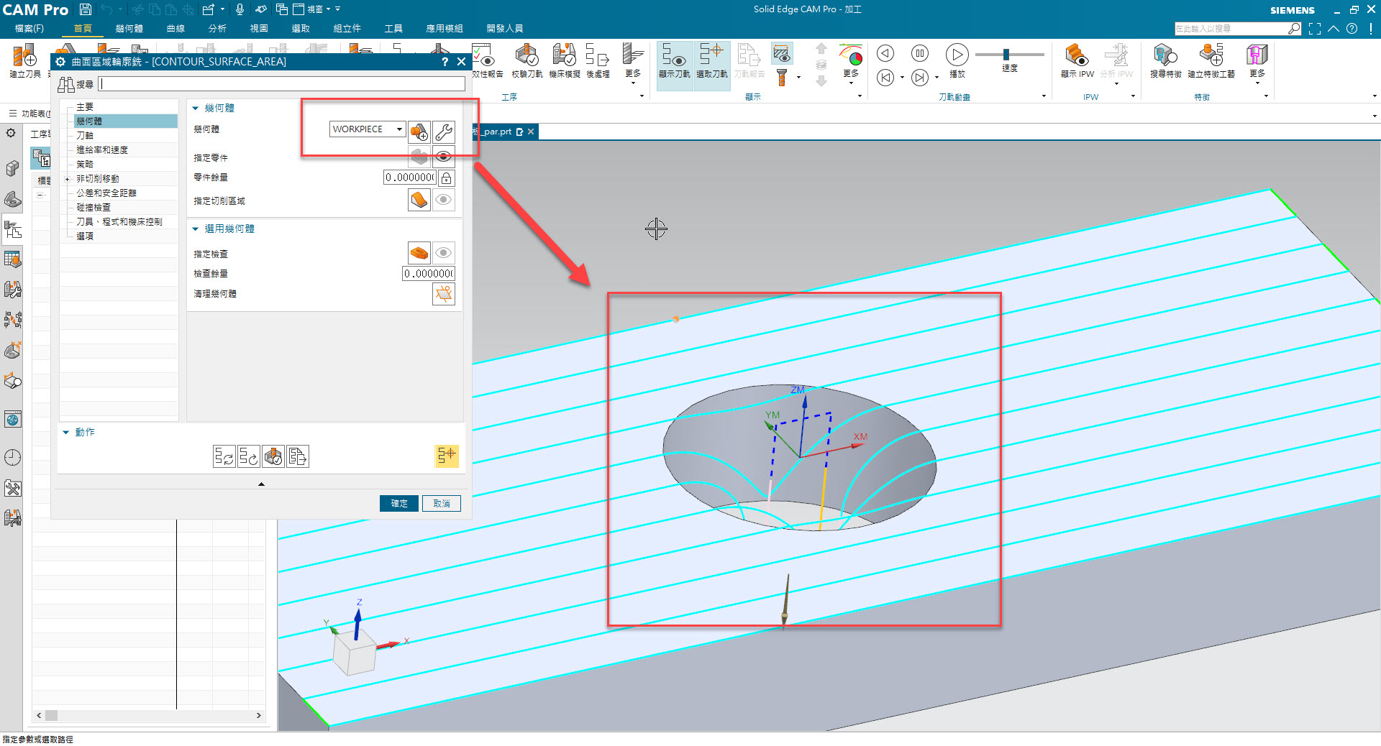Click the gear icon above the left sidebar
This screenshot has width=1381, height=746.
pyautogui.click(x=11, y=133)
